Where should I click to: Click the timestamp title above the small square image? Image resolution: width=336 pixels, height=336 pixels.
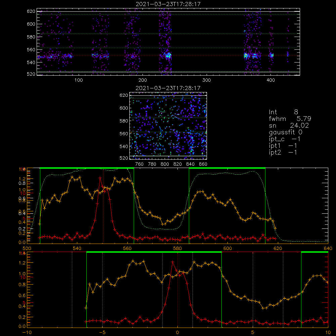pyautogui.click(x=168, y=88)
